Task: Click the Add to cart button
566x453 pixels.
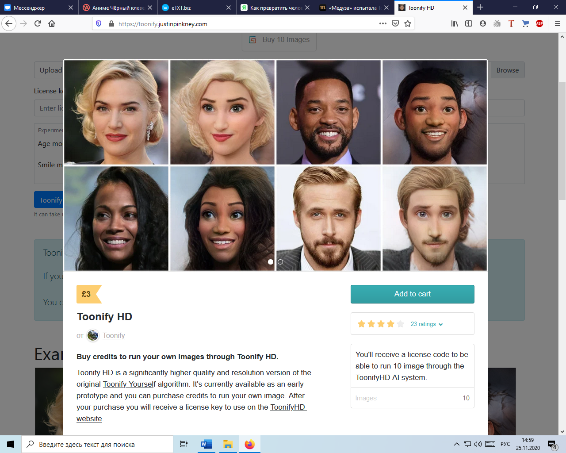Action: pos(412,294)
